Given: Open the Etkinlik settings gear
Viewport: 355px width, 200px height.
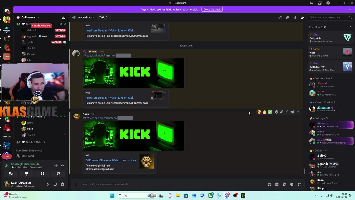Looking at the screenshot, I should click(x=325, y=27).
